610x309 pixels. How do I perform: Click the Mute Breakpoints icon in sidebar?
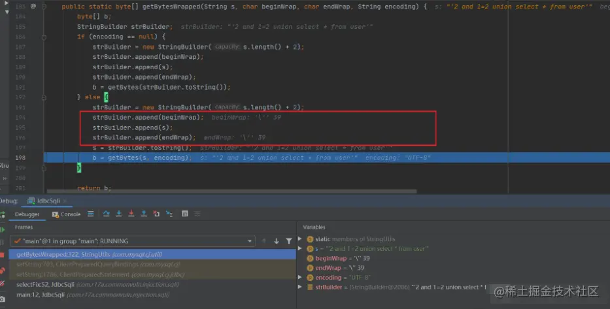(x=3, y=285)
